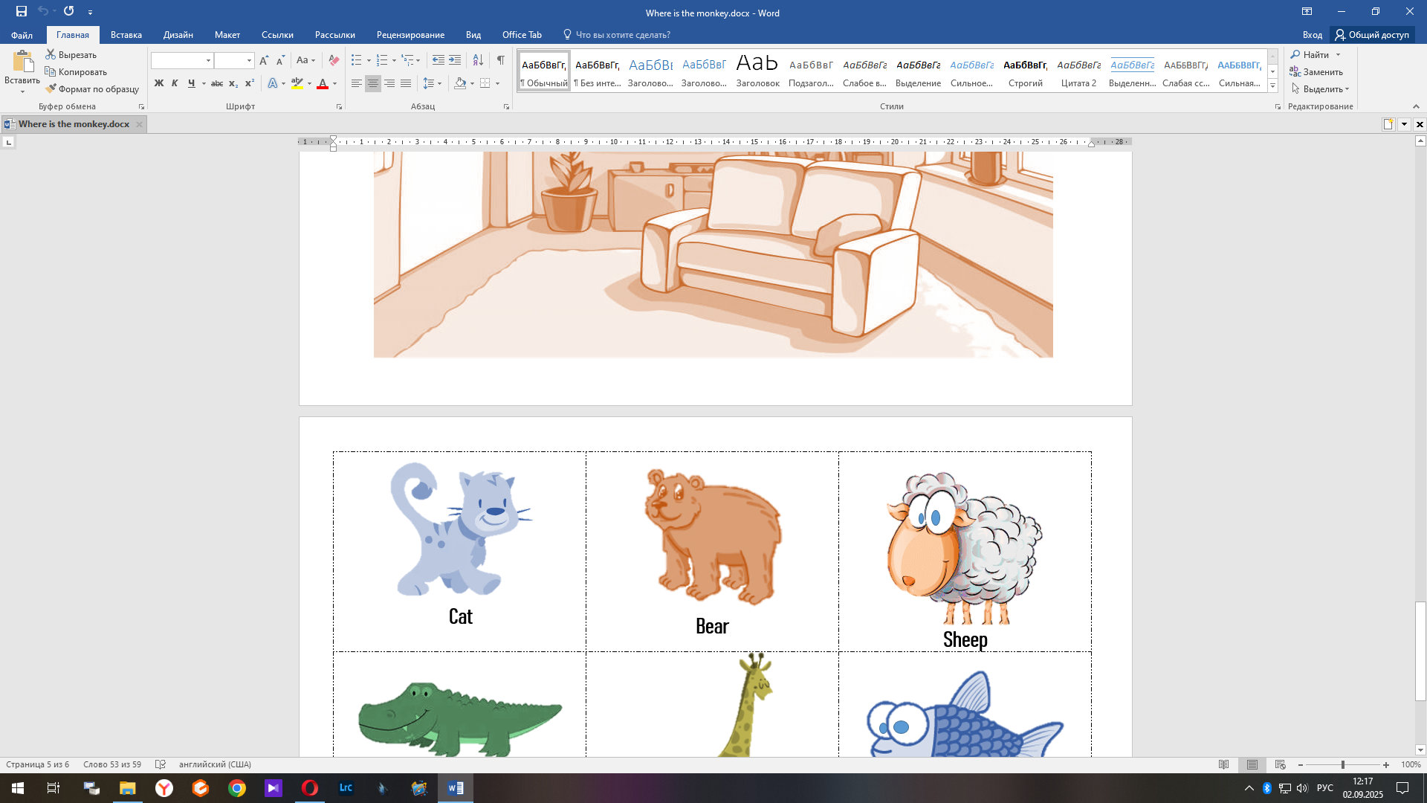Open the Вставка ribbon tab
1427x803 pixels.
click(126, 35)
